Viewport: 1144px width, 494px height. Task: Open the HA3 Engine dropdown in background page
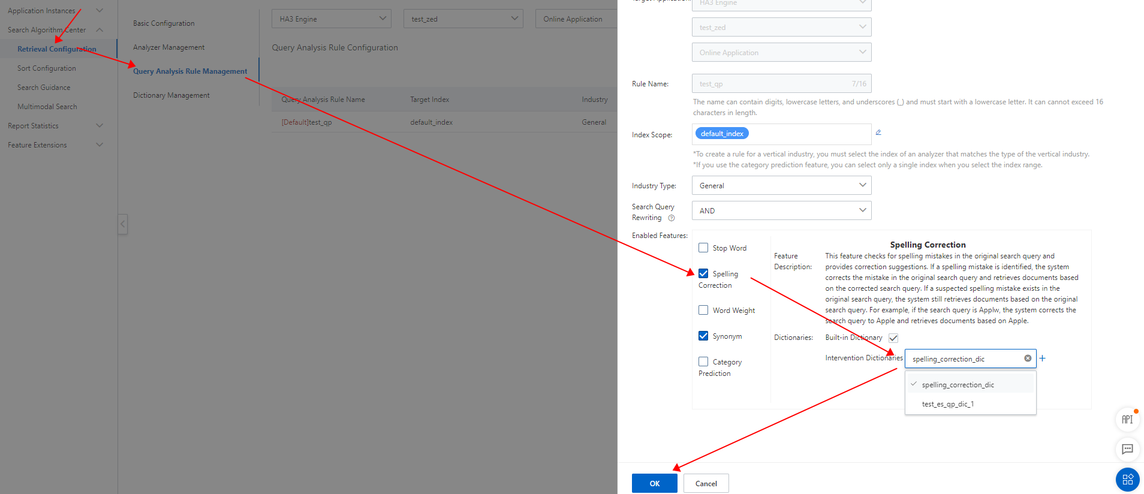tap(332, 19)
